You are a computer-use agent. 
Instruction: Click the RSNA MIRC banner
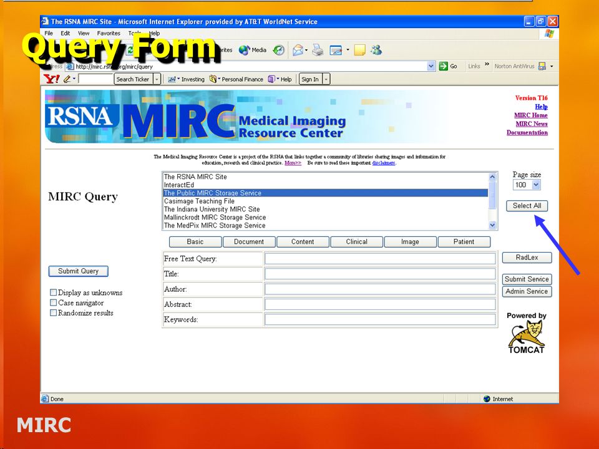pos(245,117)
